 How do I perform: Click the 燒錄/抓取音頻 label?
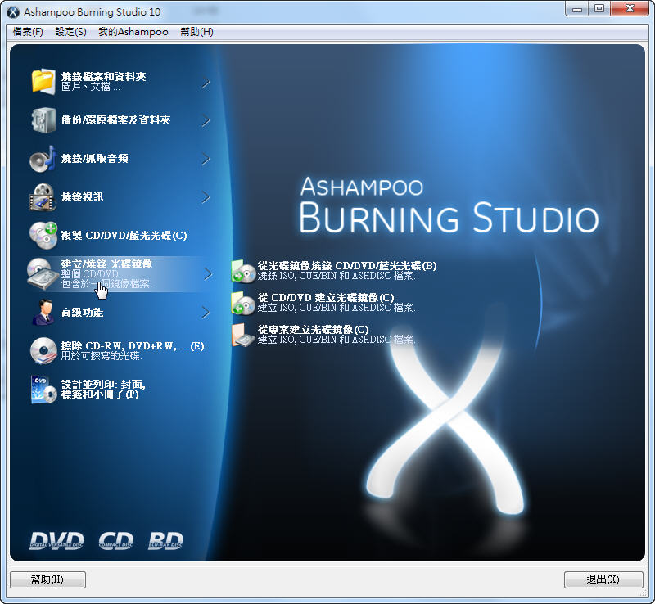pos(94,158)
